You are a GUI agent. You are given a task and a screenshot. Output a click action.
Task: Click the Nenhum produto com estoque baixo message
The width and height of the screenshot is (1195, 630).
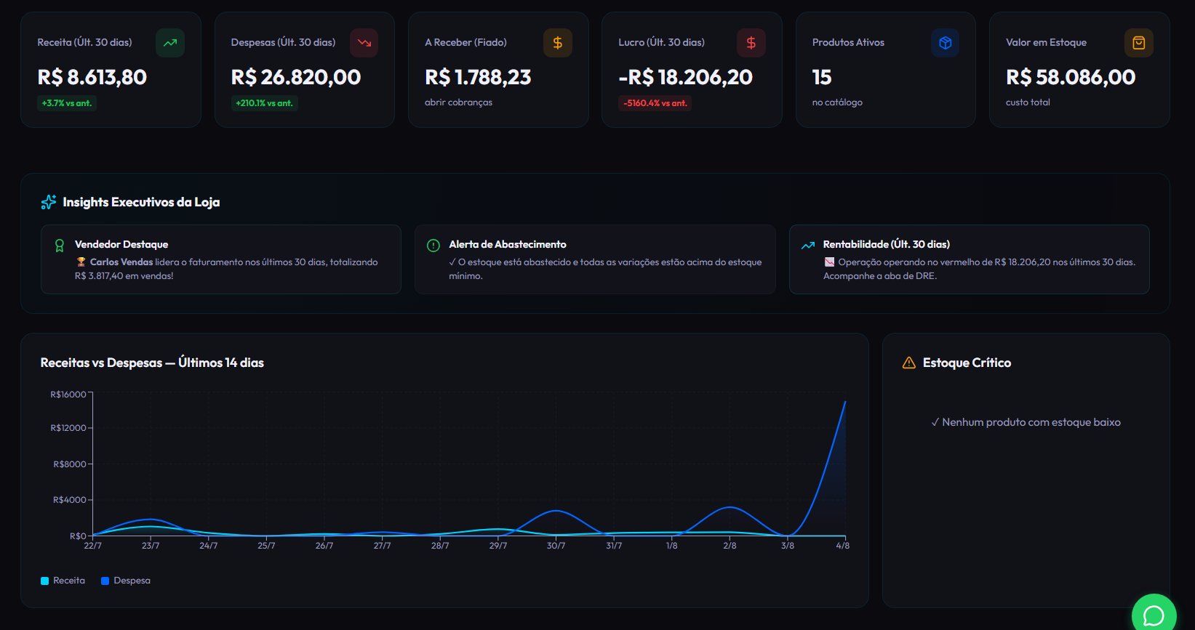point(1026,422)
